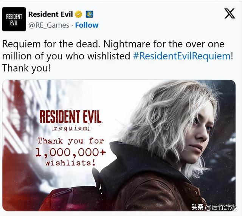Open the #ResidentEvilRequiem hashtag
The height and width of the screenshot is (216, 242).
click(182, 56)
